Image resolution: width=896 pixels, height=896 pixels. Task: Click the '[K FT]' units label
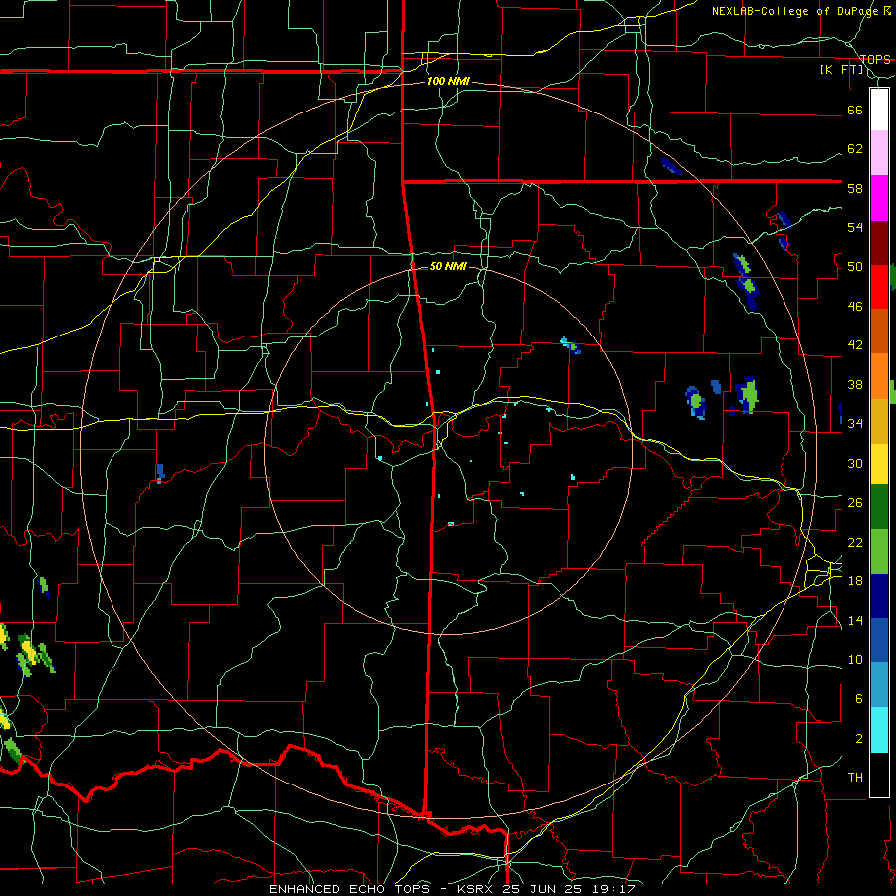[x=841, y=70]
